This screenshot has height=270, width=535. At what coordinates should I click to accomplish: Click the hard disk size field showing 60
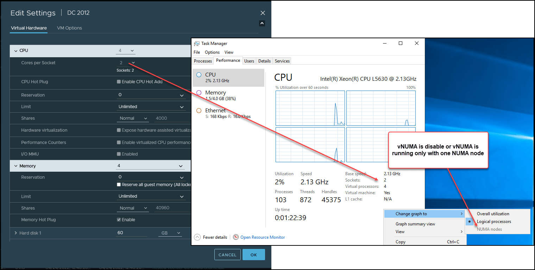click(132, 233)
